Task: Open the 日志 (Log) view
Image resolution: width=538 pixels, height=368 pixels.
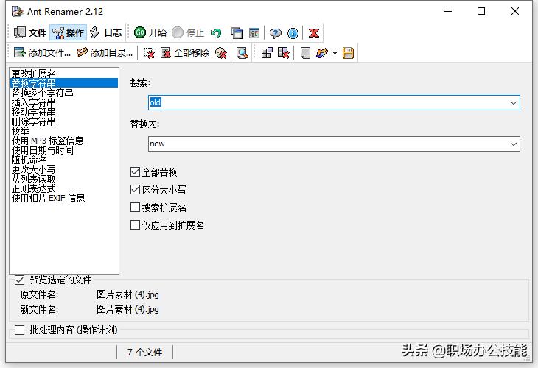Action: (x=106, y=33)
